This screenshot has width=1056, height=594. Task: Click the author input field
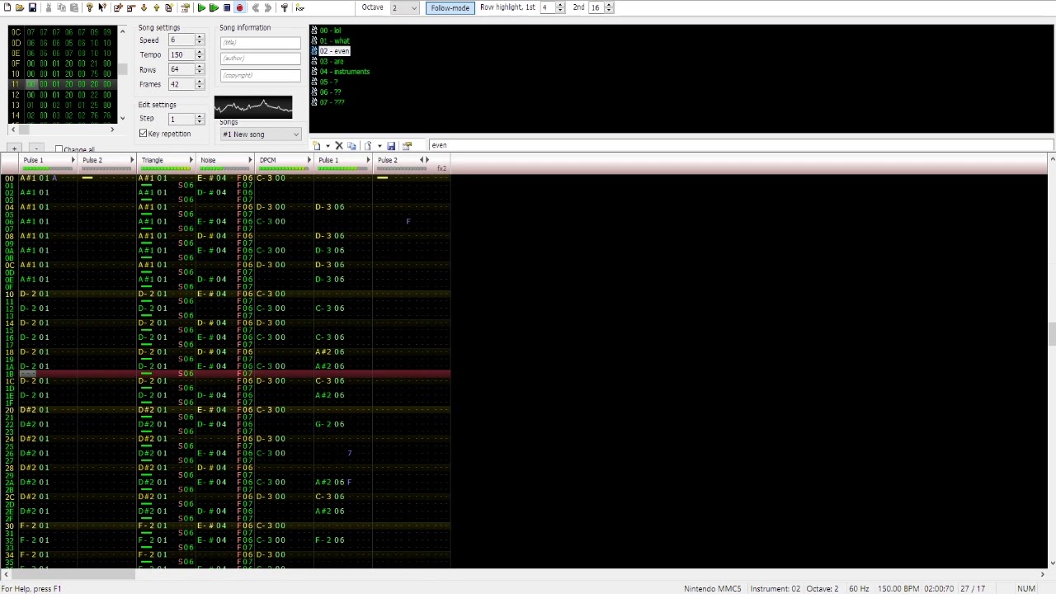260,59
